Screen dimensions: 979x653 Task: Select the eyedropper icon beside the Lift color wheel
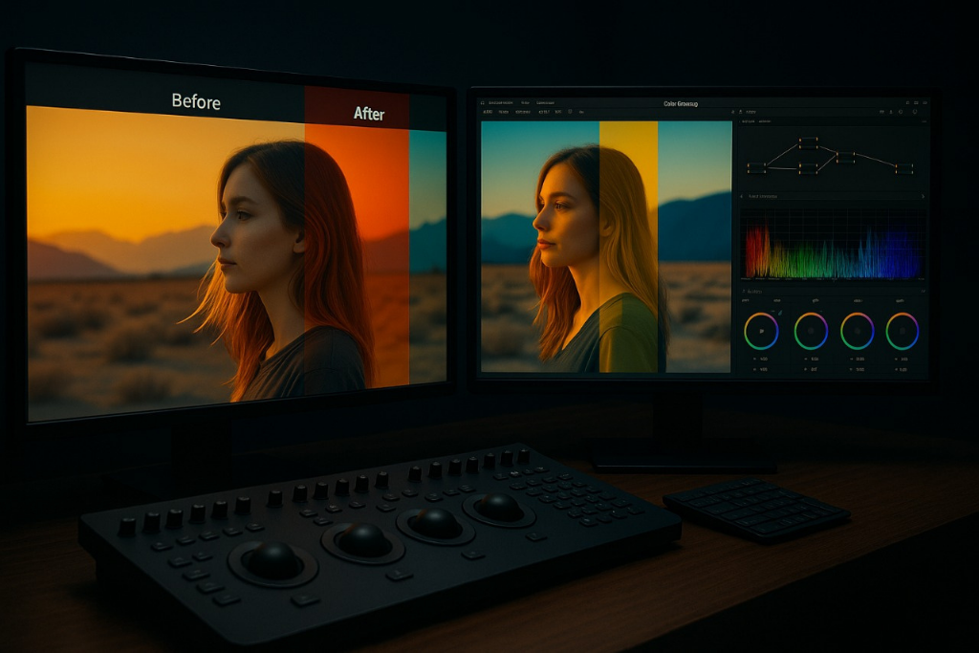click(x=779, y=313)
